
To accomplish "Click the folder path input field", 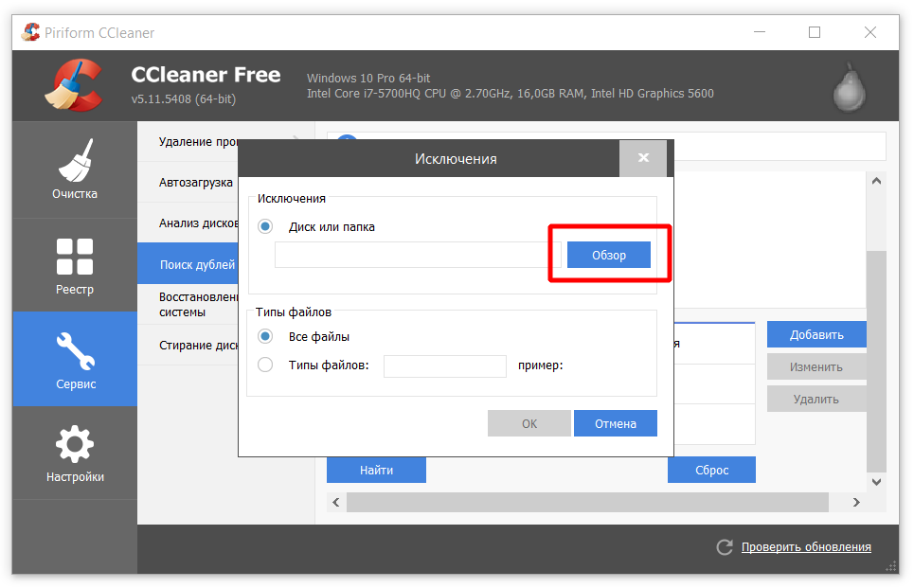I will (417, 255).
